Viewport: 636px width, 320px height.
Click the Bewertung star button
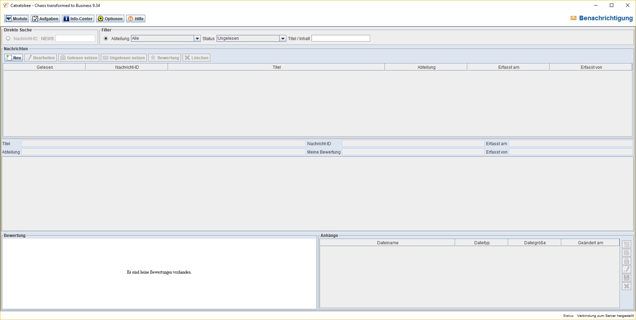point(165,58)
